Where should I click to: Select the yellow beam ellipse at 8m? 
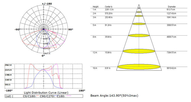[x=139, y=35]
